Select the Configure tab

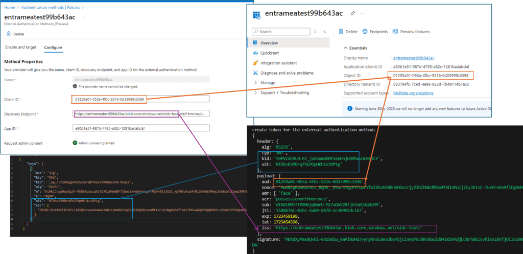coord(53,48)
